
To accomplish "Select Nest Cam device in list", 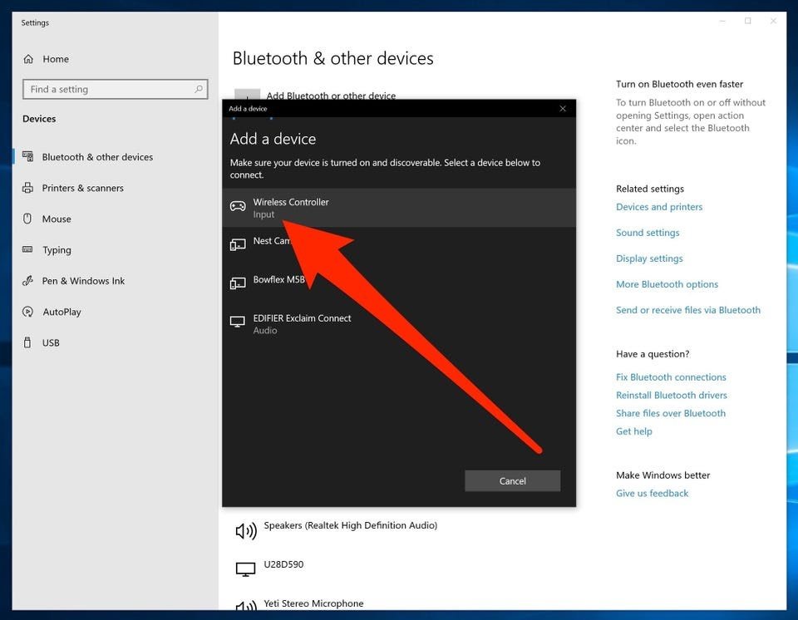I will (399, 246).
